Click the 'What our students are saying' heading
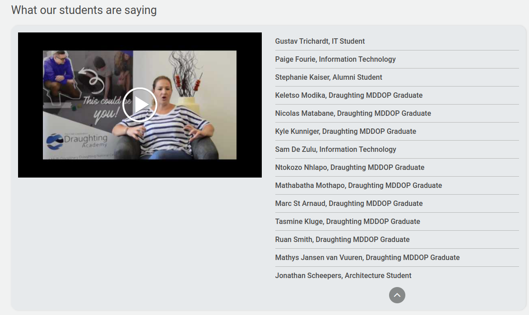 click(84, 10)
